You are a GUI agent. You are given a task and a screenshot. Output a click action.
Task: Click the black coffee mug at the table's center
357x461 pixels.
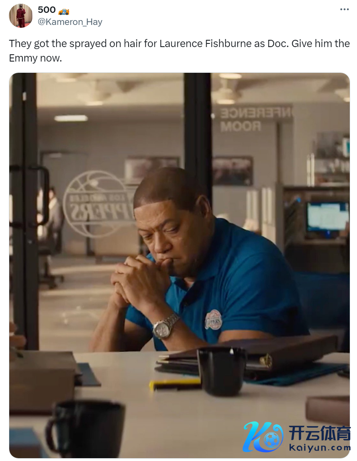click(x=221, y=371)
